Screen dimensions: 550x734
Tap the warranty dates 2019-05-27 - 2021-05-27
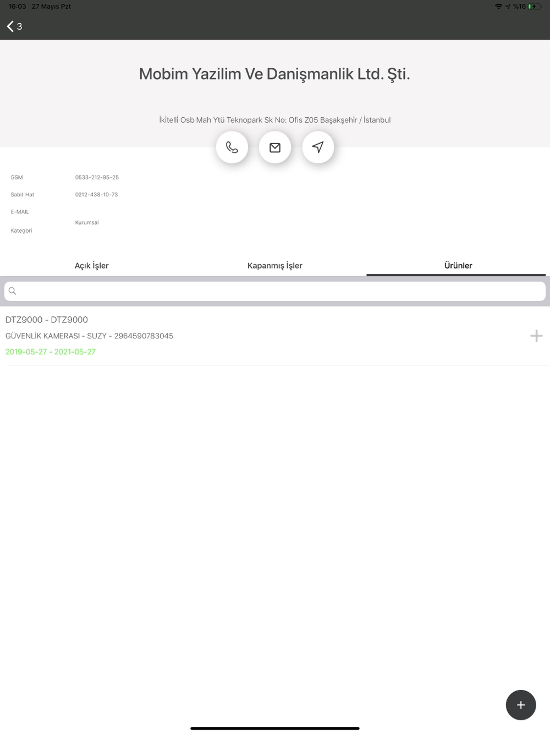[x=51, y=352]
